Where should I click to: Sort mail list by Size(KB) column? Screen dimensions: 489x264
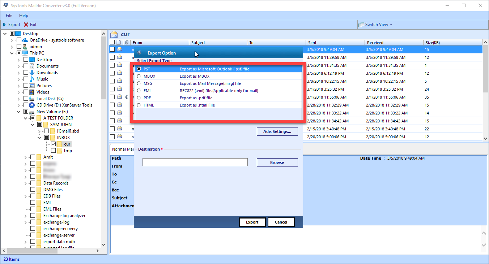click(453, 43)
